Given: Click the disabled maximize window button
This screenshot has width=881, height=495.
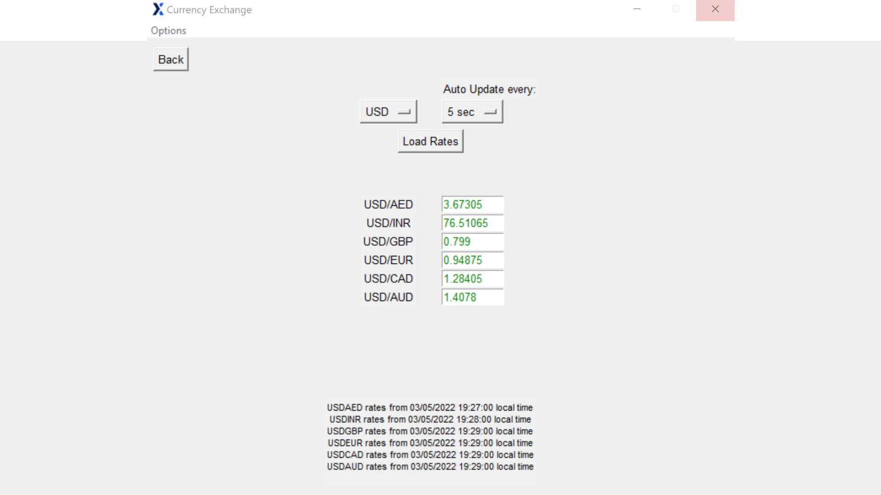Looking at the screenshot, I should (676, 9).
